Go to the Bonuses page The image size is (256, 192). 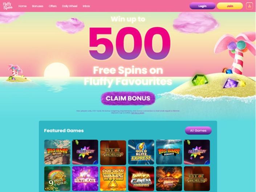pos(37,6)
